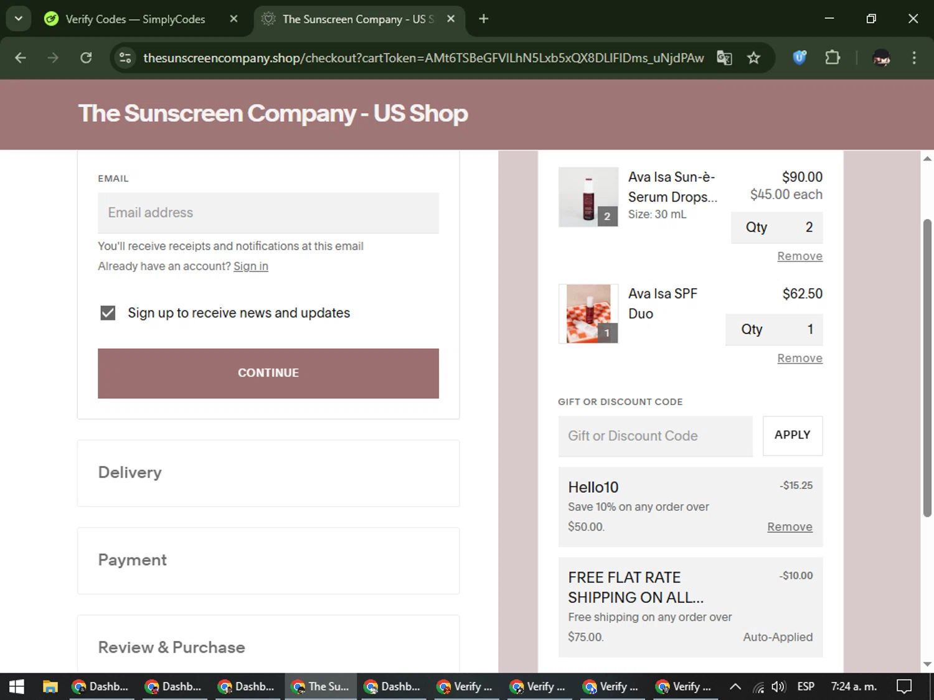Click the free shipping -$10.00 amount
The height and width of the screenshot is (700, 934).
point(796,576)
